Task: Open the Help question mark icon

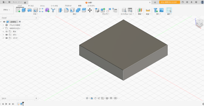Action: pos(196,2)
